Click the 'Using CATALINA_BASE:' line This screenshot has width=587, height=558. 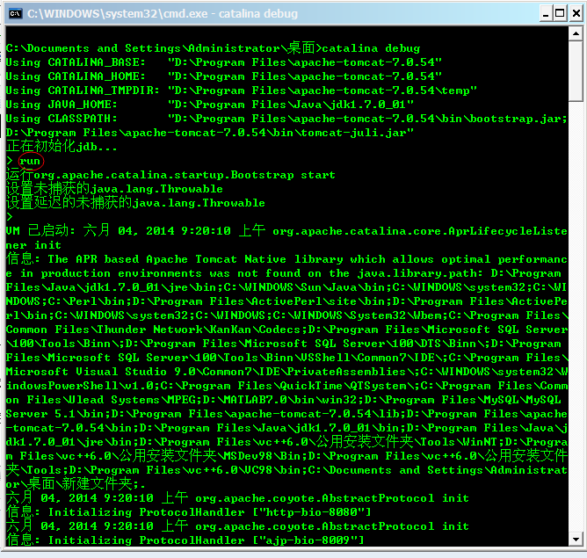224,62
